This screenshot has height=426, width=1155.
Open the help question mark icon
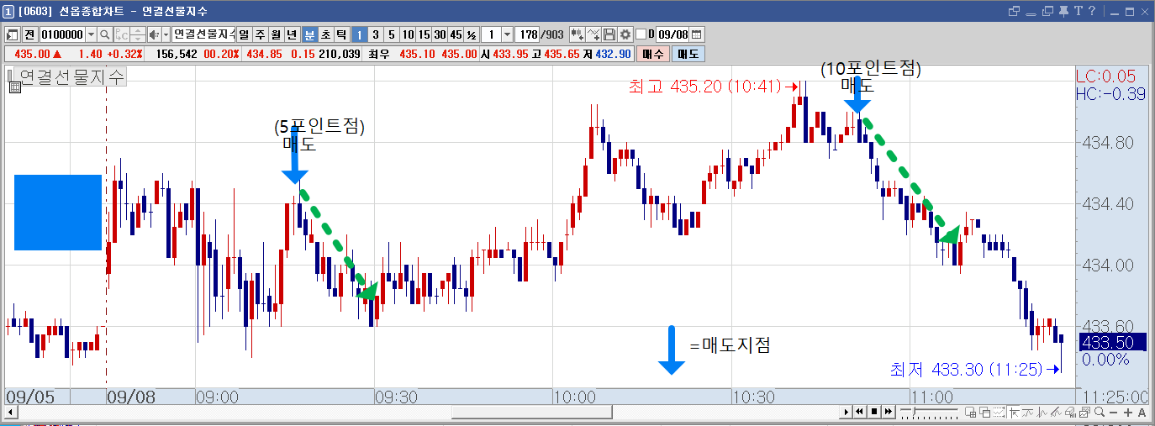(x=1091, y=11)
